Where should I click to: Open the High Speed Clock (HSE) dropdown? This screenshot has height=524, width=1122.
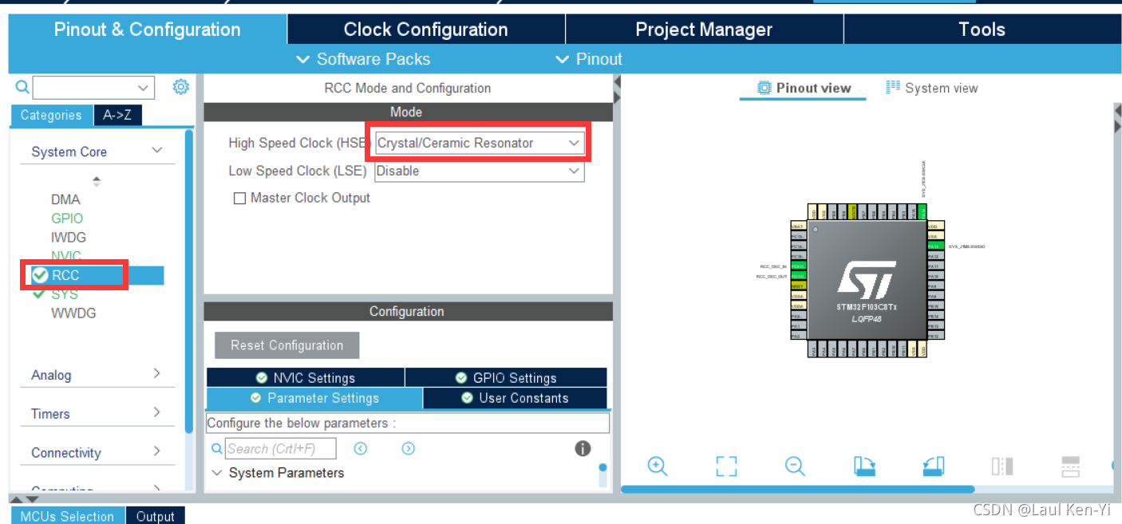click(480, 144)
